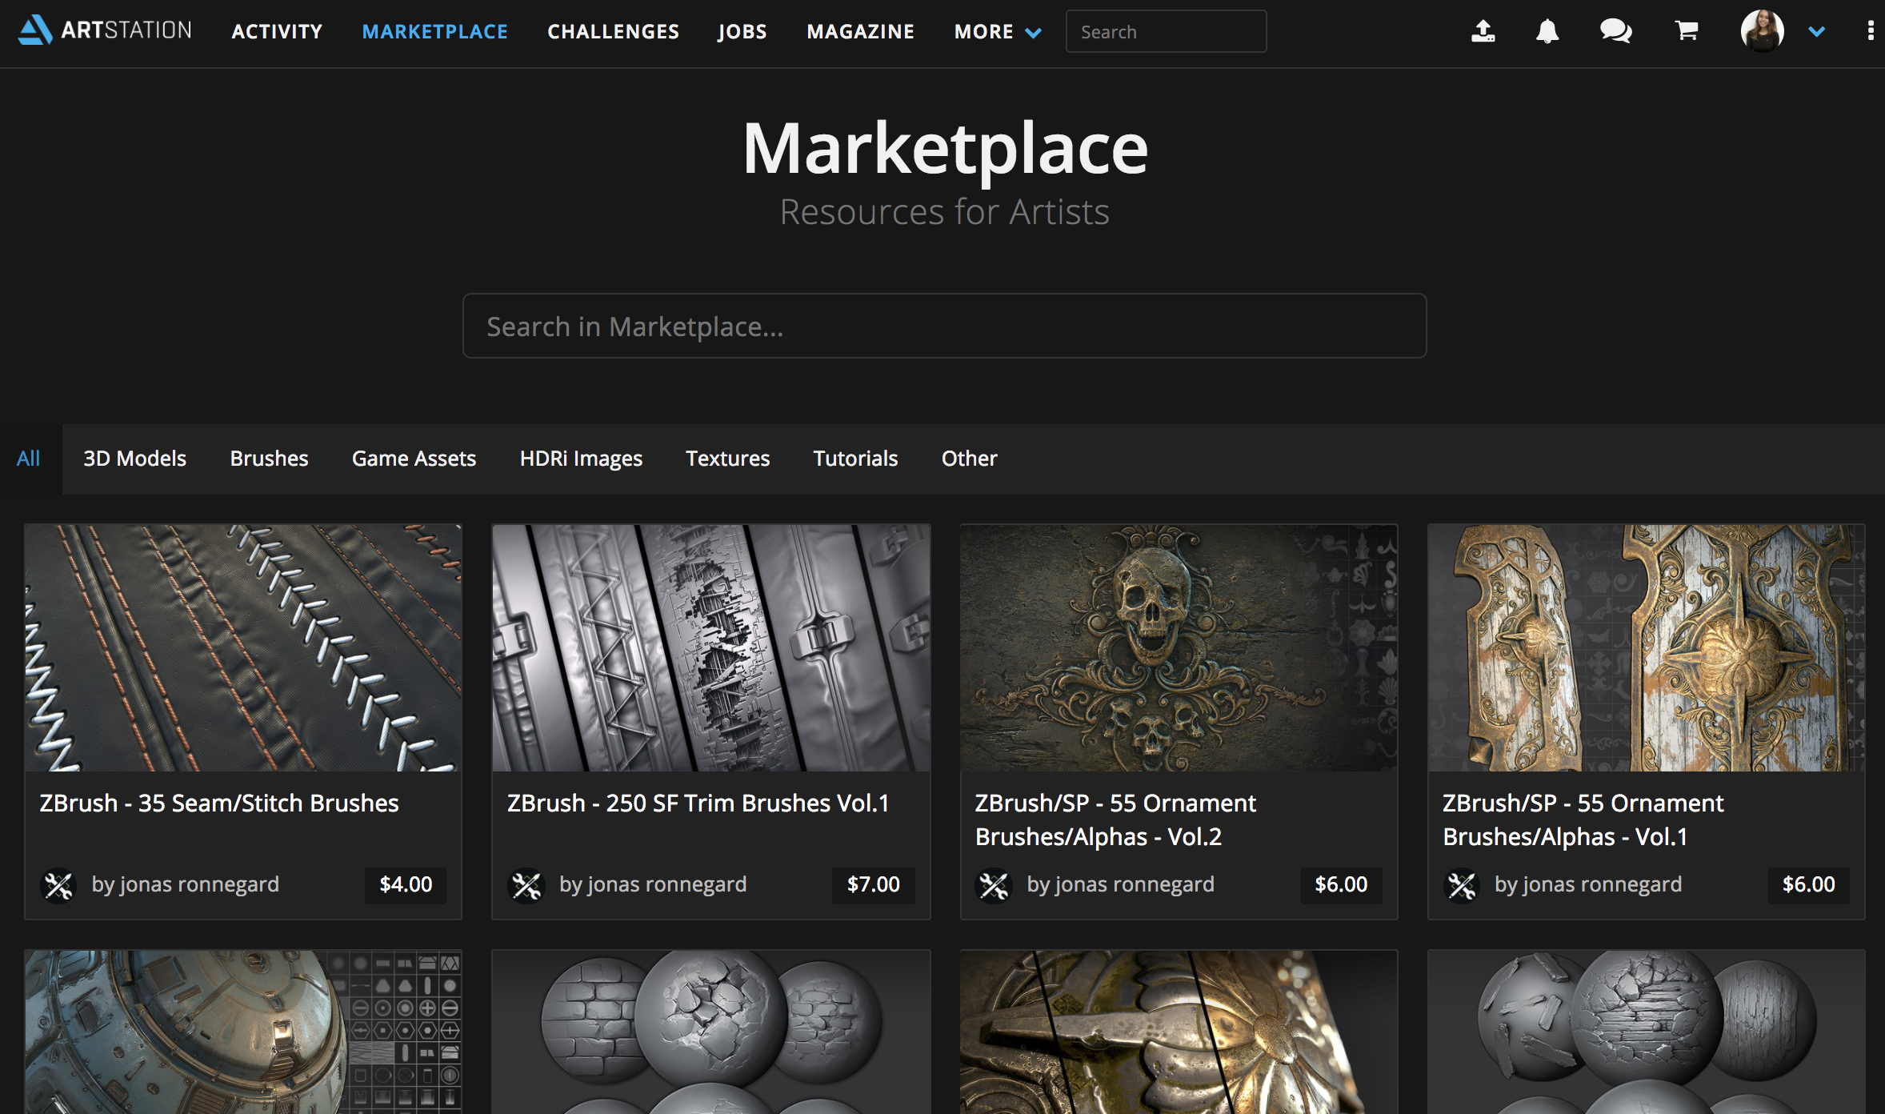Open JOBS page
This screenshot has width=1885, height=1114.
(742, 32)
